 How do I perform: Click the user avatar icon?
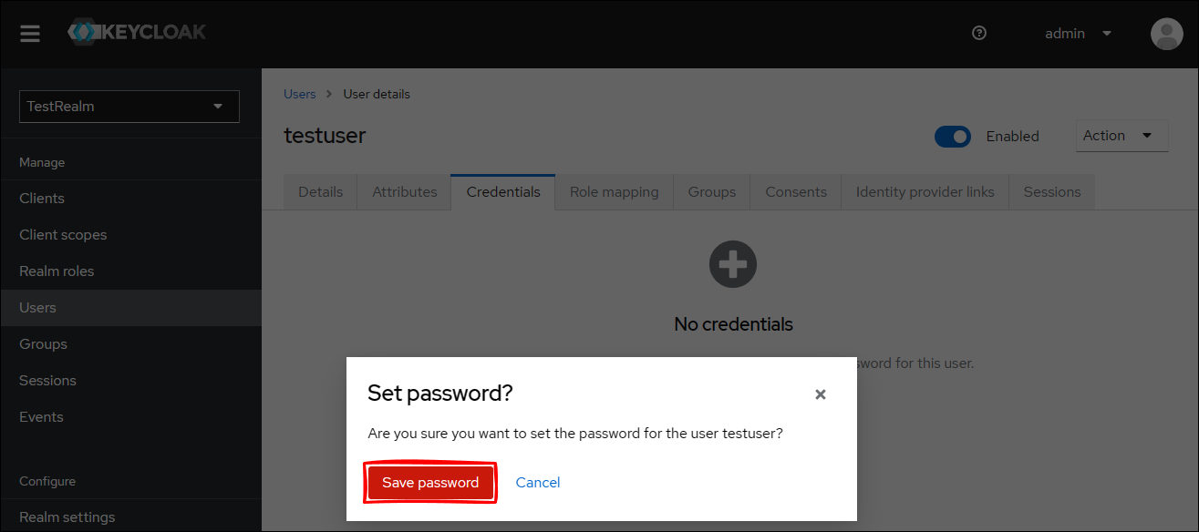point(1166,34)
